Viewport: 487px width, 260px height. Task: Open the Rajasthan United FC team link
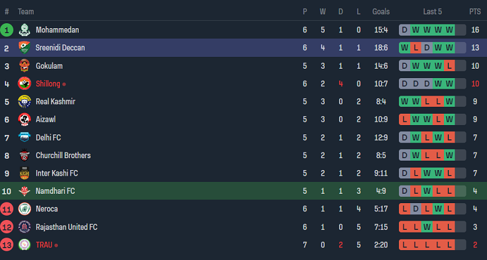66,227
